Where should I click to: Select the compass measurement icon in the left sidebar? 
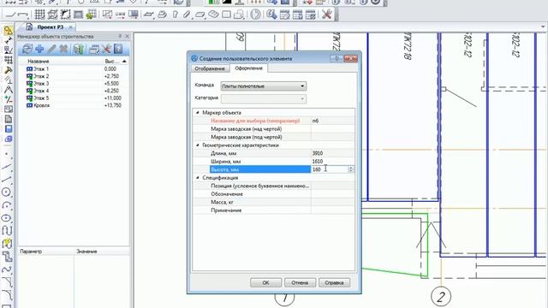[8, 90]
